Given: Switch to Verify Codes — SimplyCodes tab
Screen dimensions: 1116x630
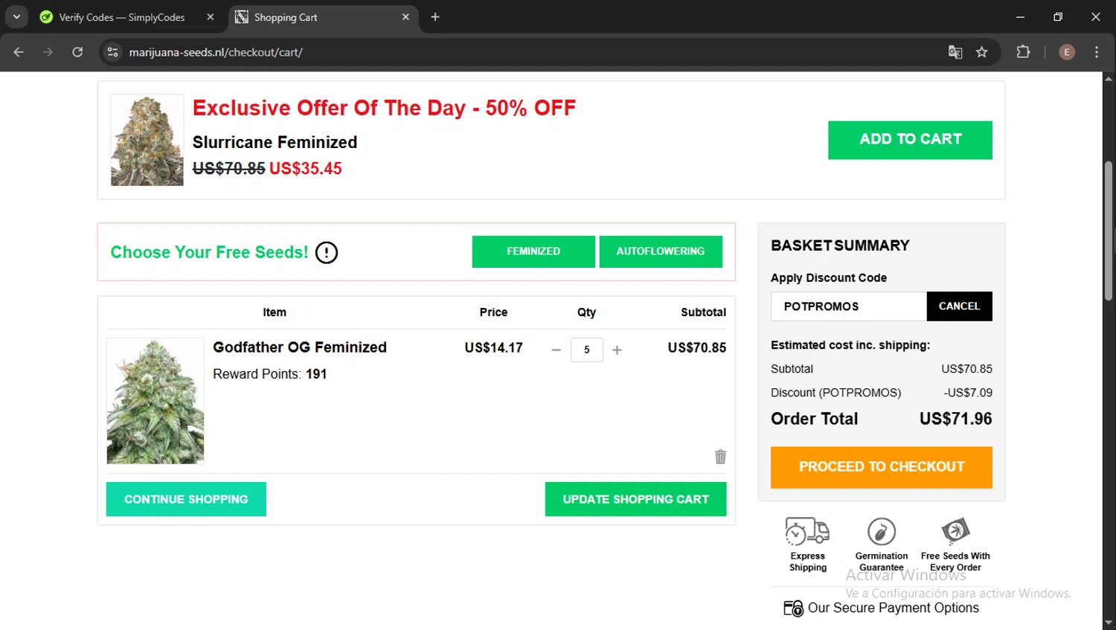Looking at the screenshot, I should (121, 17).
